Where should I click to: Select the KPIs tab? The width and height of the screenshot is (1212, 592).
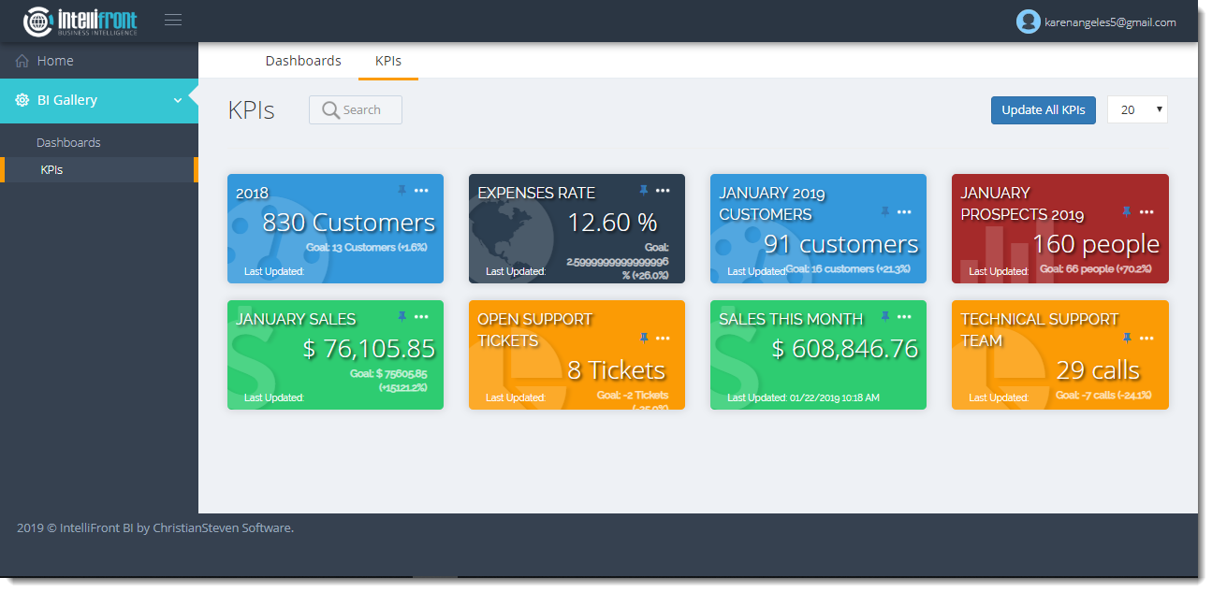[x=388, y=61]
